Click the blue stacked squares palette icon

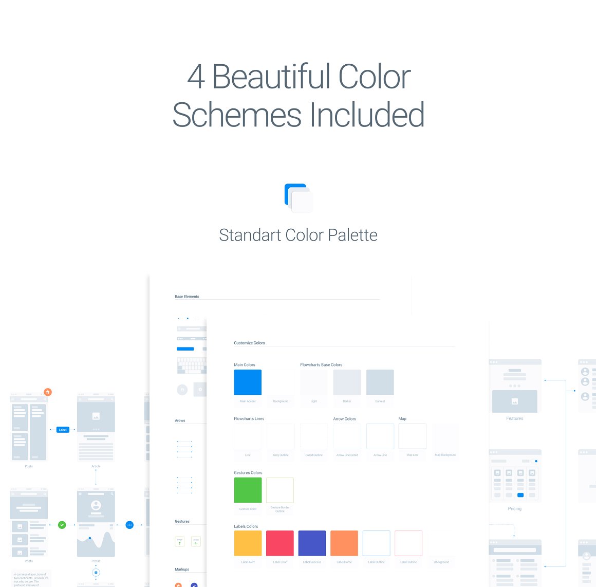point(299,198)
